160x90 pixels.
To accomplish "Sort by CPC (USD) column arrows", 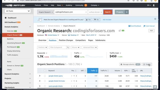I will pyautogui.click(x=137, y=70).
